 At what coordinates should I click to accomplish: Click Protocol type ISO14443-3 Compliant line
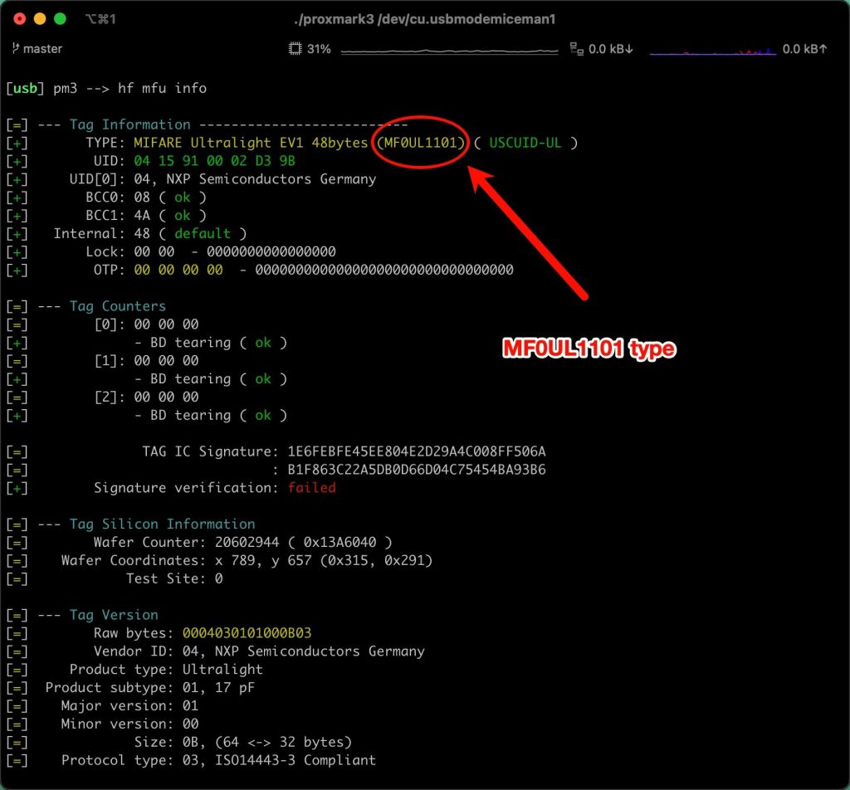(x=218, y=759)
